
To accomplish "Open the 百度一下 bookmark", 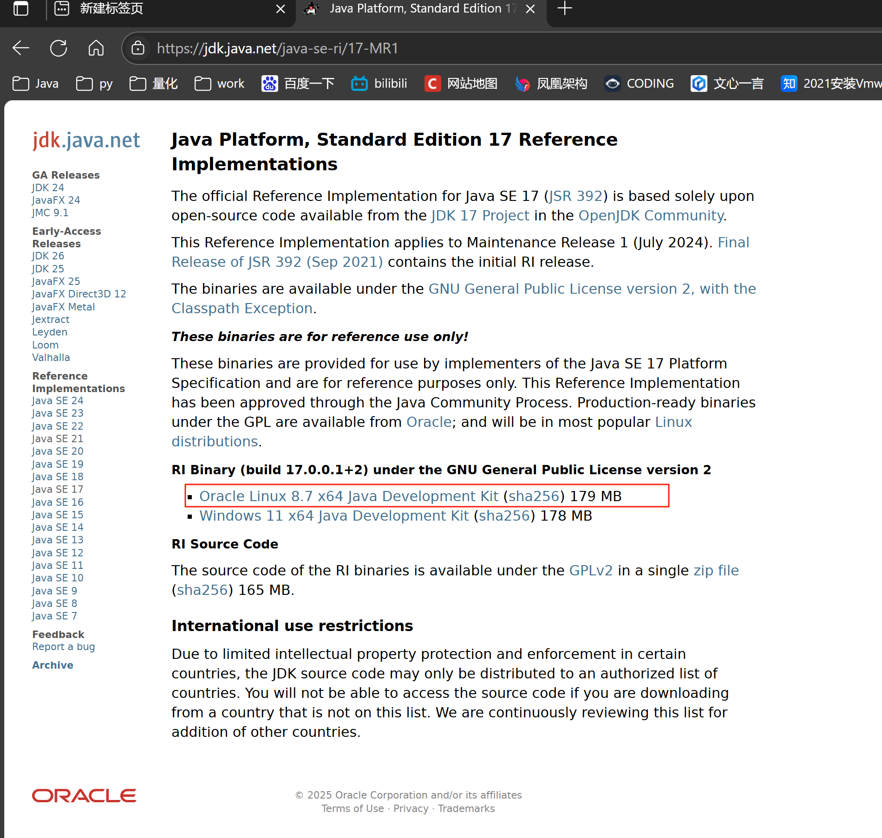I will coord(298,84).
